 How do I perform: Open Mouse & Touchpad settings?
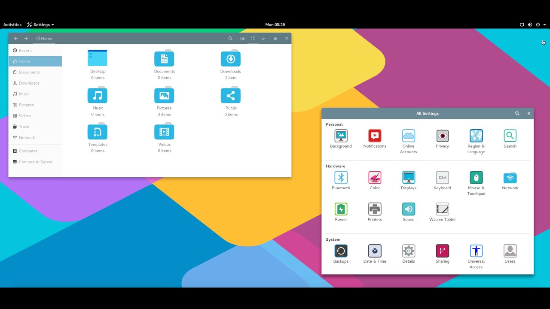[x=476, y=177]
